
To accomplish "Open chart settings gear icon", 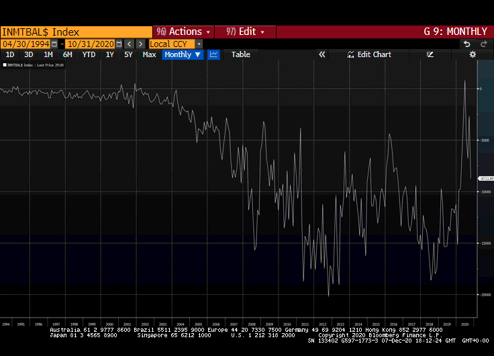I will (473, 54).
